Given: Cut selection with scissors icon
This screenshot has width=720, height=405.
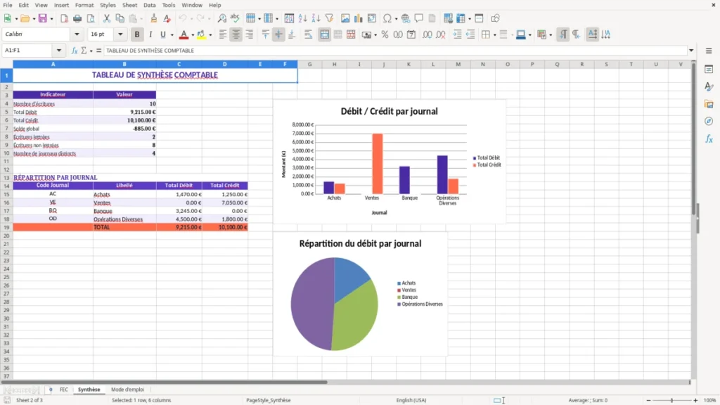Looking at the screenshot, I should pyautogui.click(x=107, y=18).
